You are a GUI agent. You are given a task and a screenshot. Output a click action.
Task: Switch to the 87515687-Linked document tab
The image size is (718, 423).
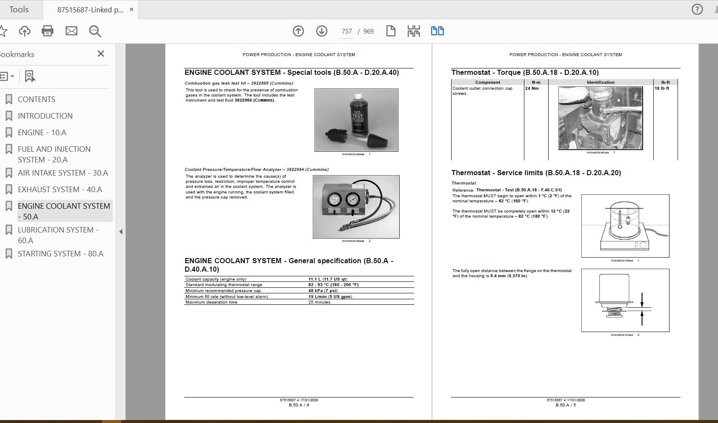[90, 9]
